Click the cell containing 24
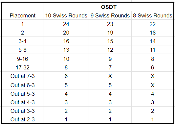 (x=66, y=24)
